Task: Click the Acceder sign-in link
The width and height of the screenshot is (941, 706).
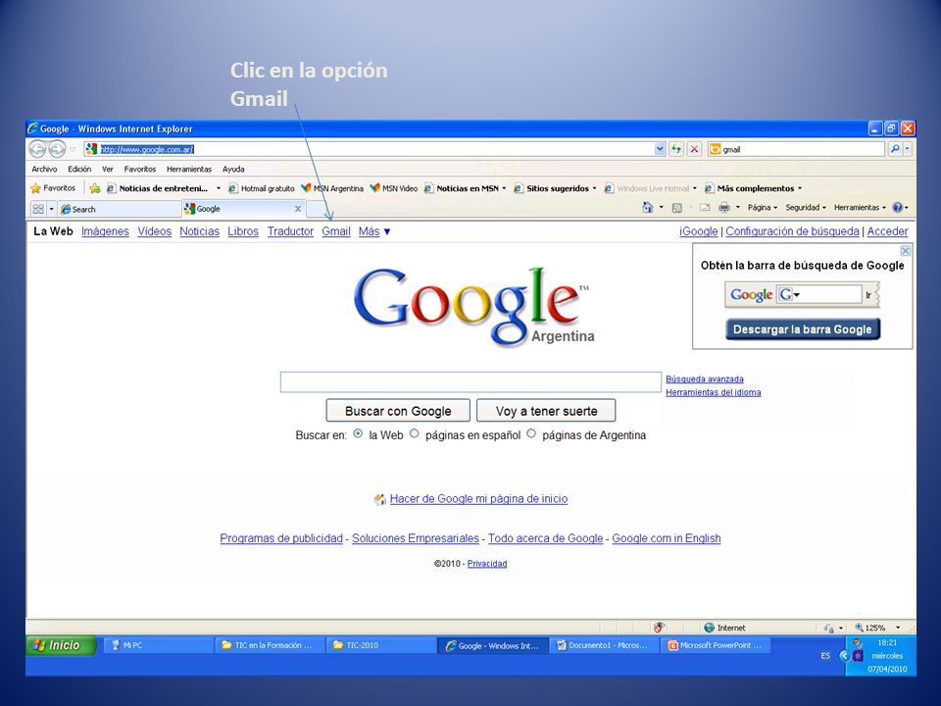Action: pos(887,231)
